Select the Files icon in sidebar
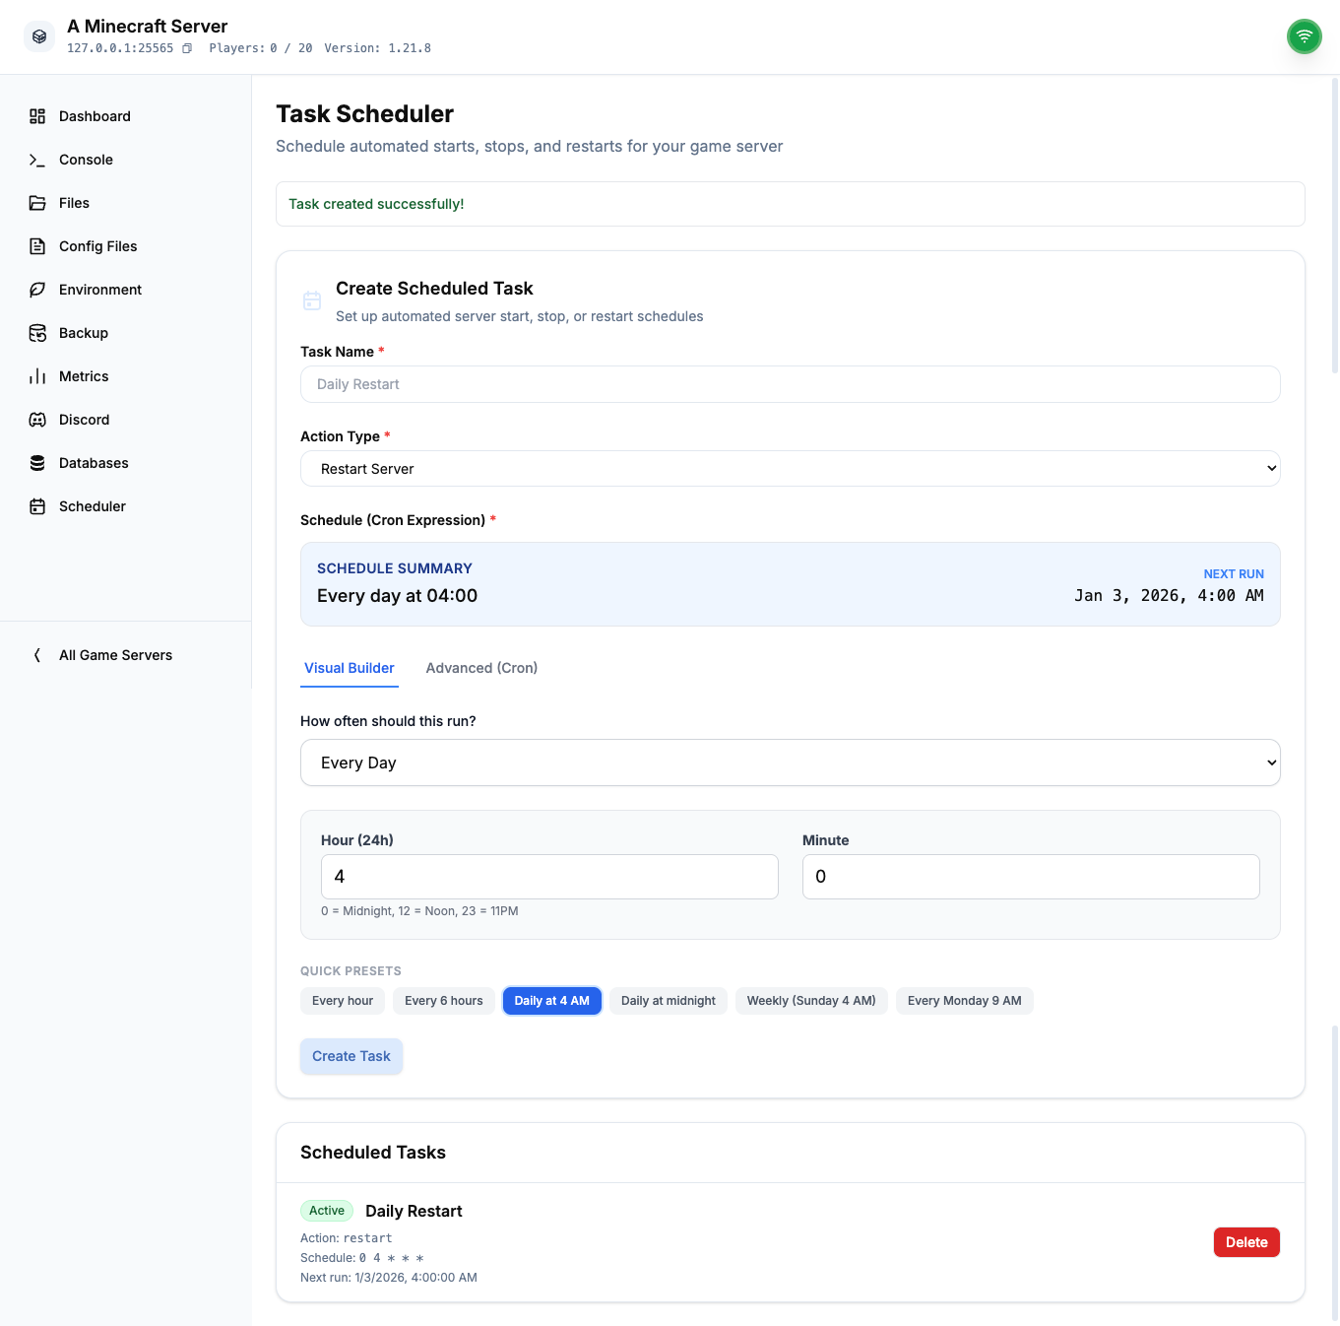The width and height of the screenshot is (1340, 1326). [36, 203]
